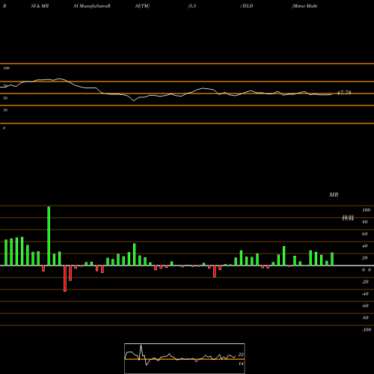Image resolution: width=374 pixels, height=374 pixels.
Task: Select the 'SI & MR' header text
Action: (40, 6)
